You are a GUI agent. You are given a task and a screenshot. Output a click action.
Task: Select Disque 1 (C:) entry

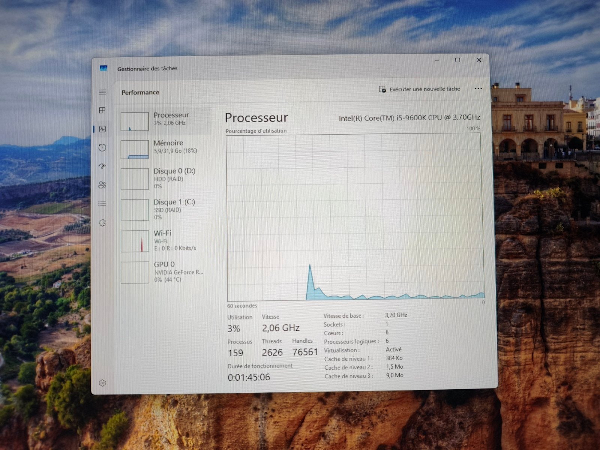164,210
